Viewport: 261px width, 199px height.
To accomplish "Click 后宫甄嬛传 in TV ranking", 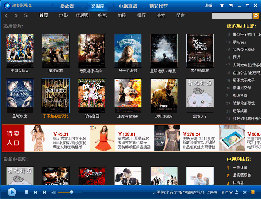I will click(242, 175).
